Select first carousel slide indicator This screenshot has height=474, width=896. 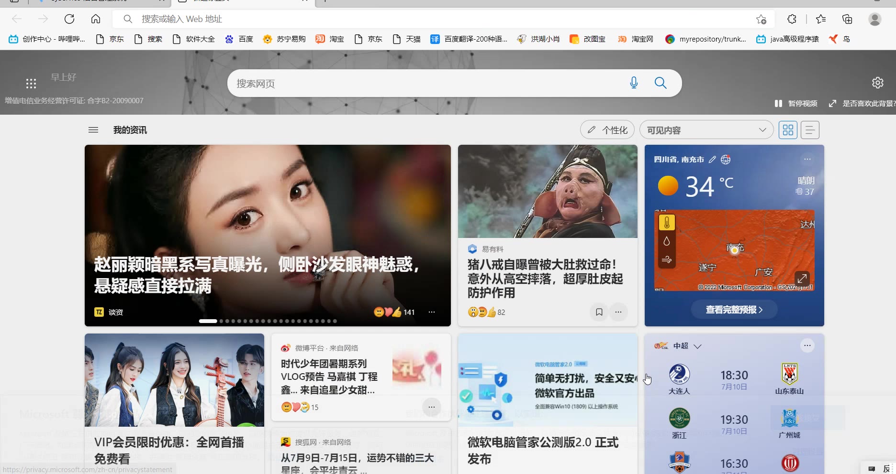[x=208, y=321]
